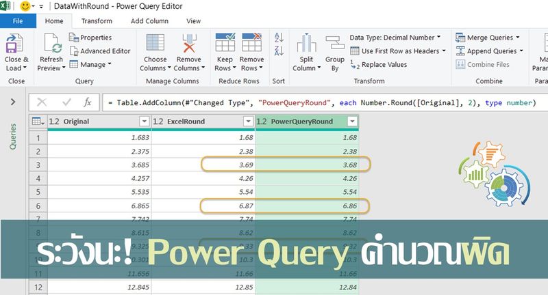Open the Original column filter dropdown
This screenshot has height=295, width=548.
(x=144, y=122)
